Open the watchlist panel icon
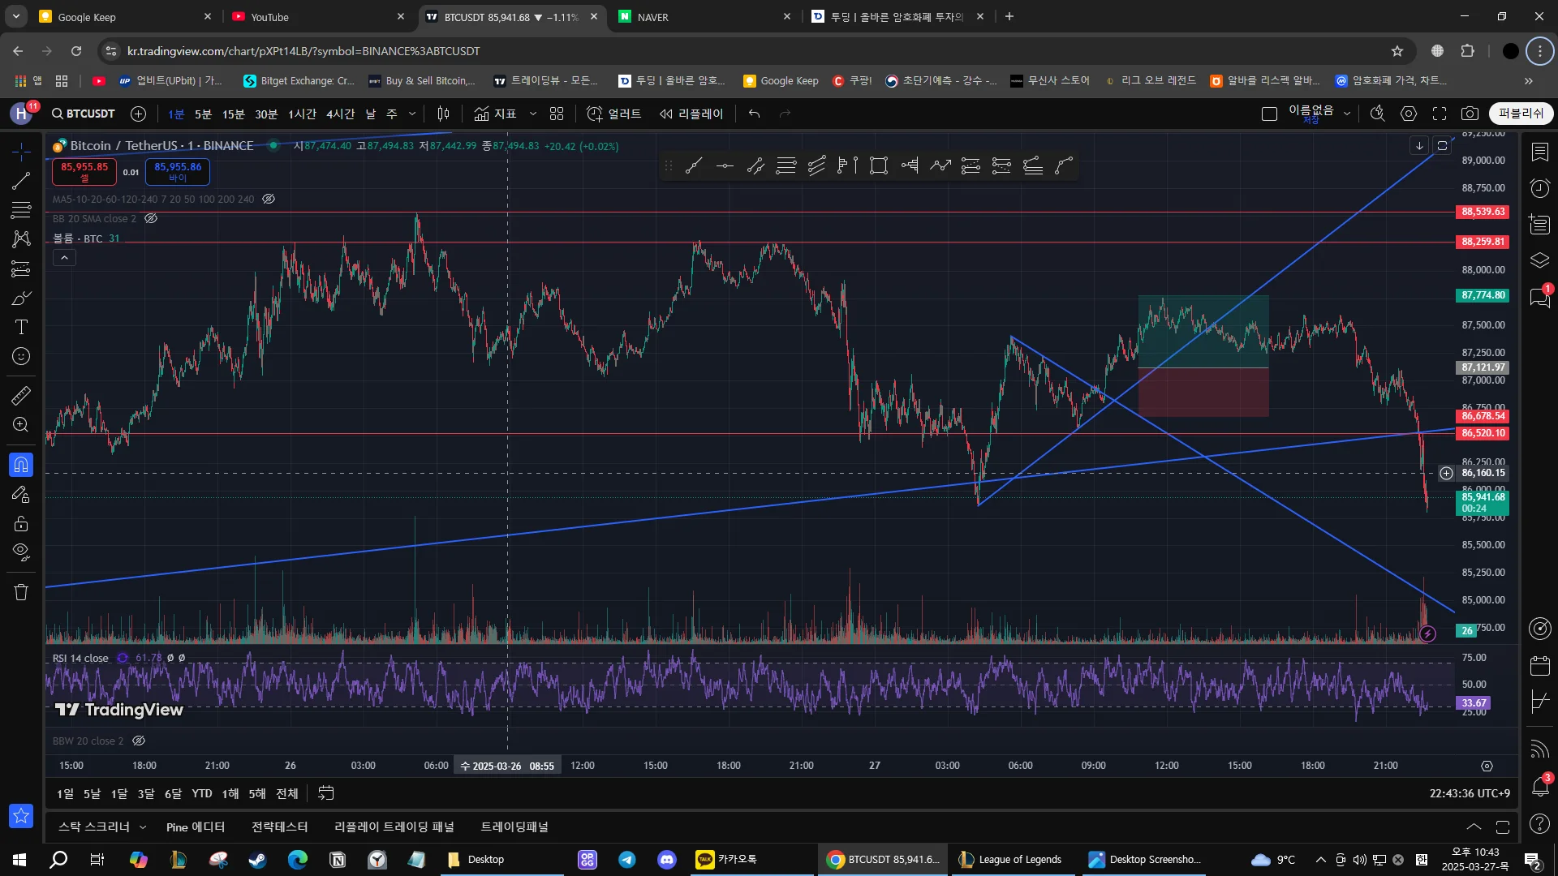1558x876 pixels. pos(1539,152)
